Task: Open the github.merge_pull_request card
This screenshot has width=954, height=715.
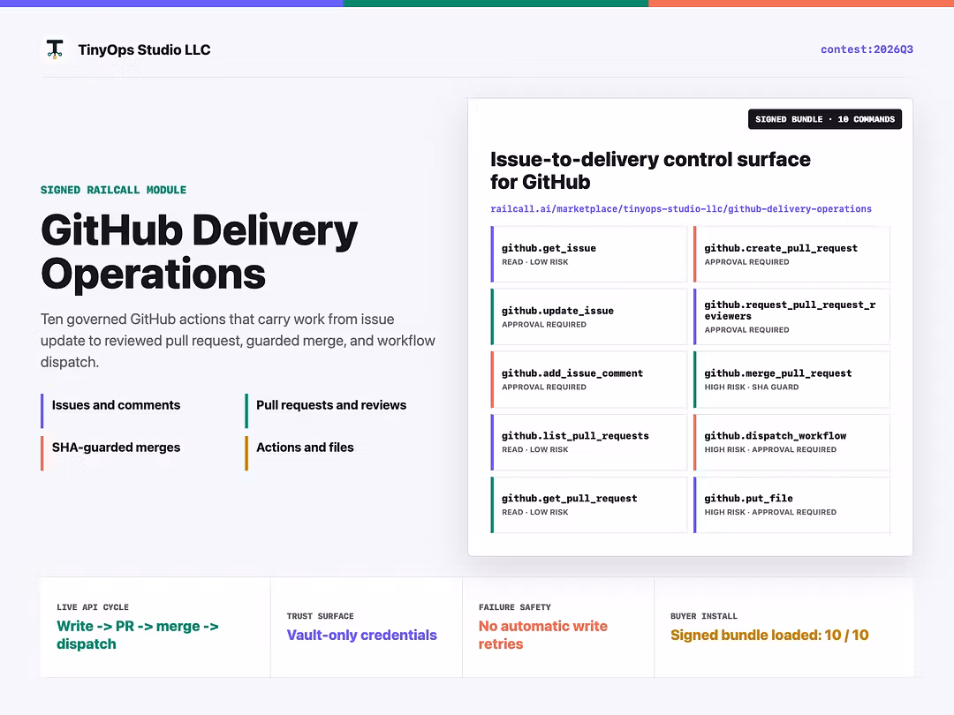Action: 791,380
